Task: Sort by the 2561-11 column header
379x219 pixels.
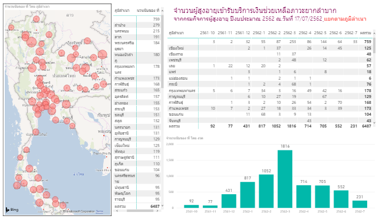Action: pos(225,33)
